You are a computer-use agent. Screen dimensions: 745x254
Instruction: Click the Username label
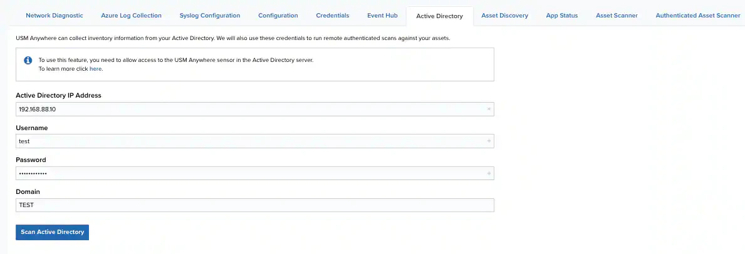point(32,128)
